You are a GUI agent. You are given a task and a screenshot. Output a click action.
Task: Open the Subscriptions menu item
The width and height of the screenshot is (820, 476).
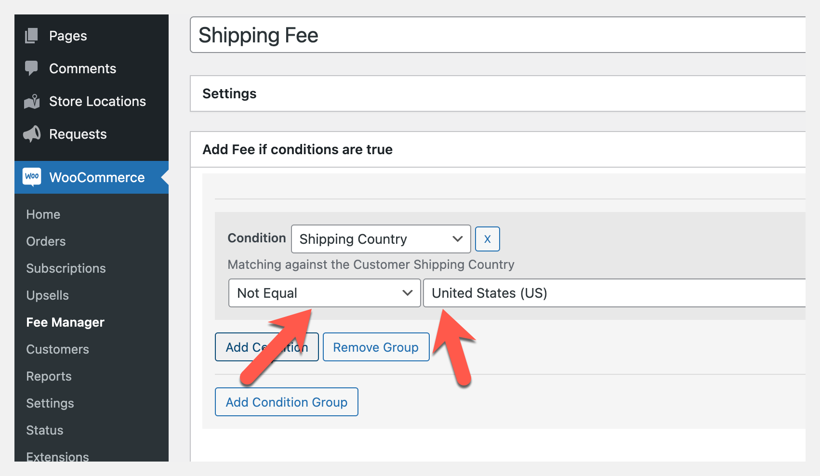[66, 268]
